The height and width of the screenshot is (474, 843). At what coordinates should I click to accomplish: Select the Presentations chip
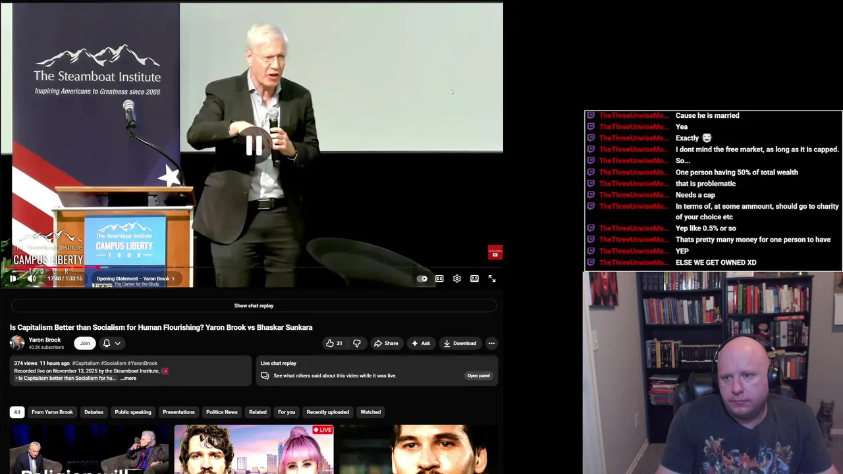coord(178,412)
